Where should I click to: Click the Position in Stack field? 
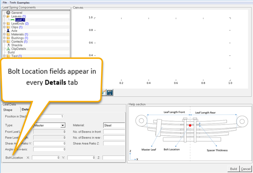click(51, 116)
